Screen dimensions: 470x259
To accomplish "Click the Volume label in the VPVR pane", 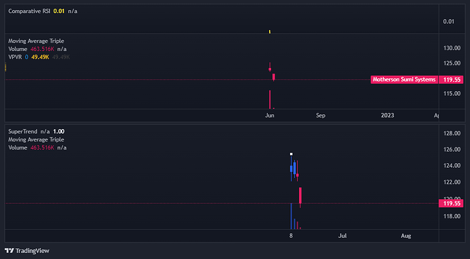I will 18,49.
